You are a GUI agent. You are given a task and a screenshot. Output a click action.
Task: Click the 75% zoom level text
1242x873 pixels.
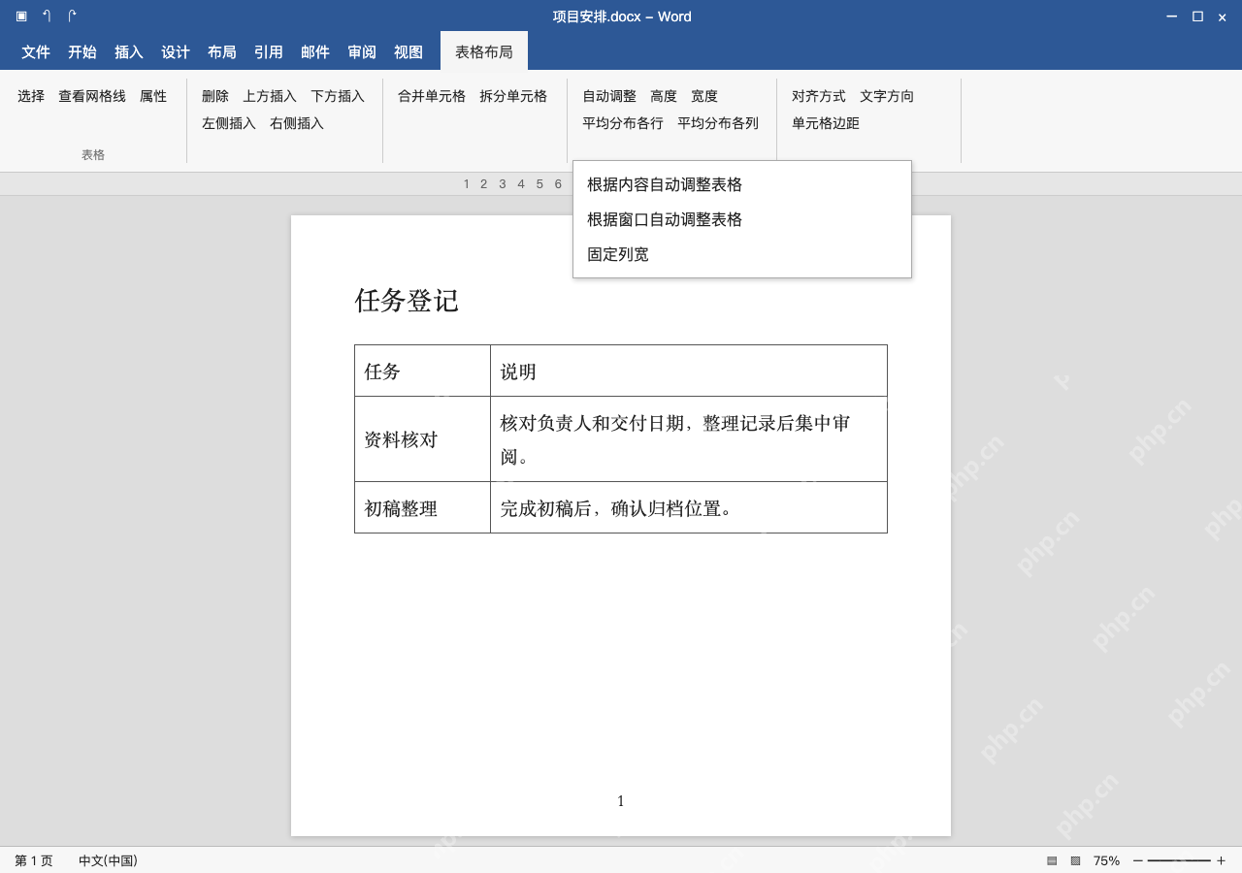[1106, 860]
